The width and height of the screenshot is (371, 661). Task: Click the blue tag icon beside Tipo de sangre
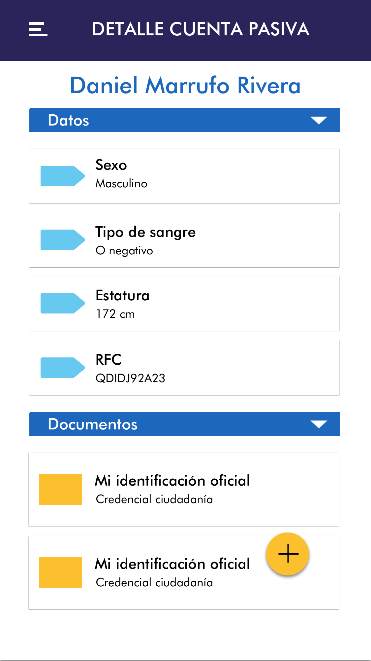(x=62, y=240)
